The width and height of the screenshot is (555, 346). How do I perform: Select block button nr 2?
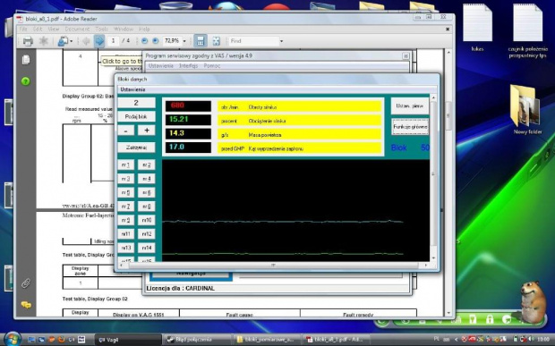(x=147, y=165)
